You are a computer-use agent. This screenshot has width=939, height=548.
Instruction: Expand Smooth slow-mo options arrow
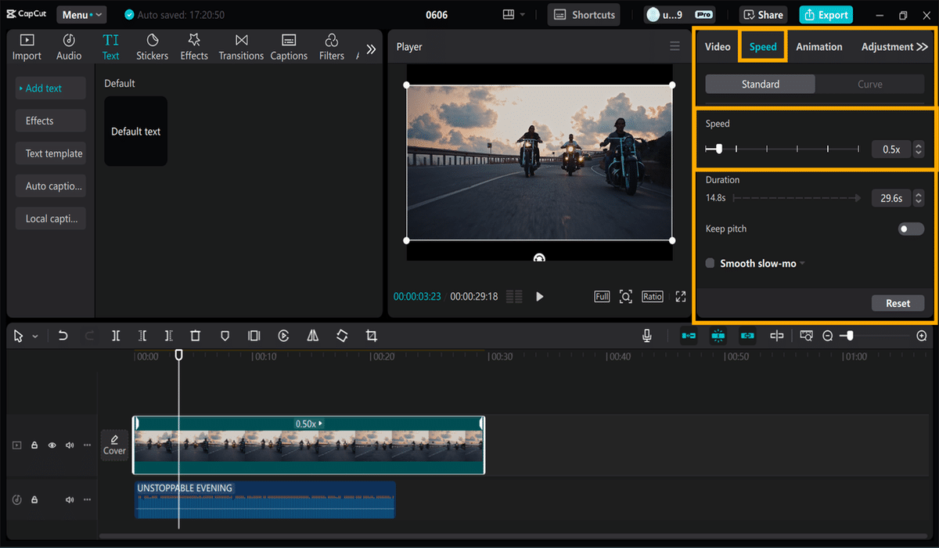coord(802,264)
